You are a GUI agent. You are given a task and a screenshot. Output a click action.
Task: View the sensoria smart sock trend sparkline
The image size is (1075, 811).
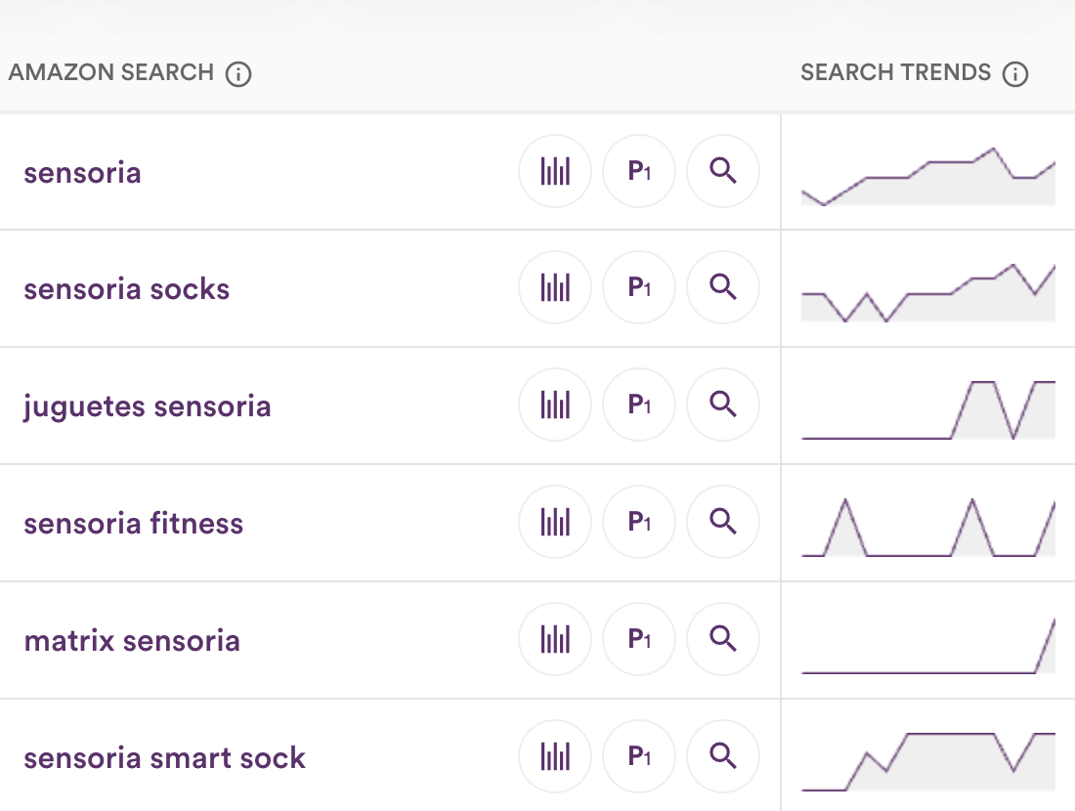pos(928,761)
